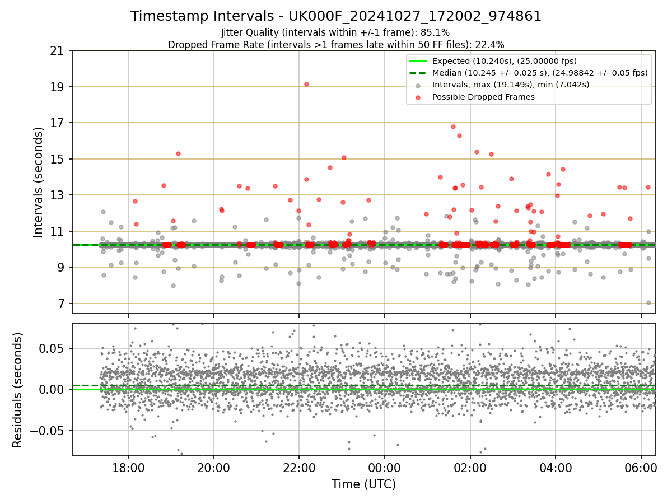Image resolution: width=672 pixels, height=504 pixels.
Task: Click the y-axis tick label '7'
Action: click(x=62, y=304)
